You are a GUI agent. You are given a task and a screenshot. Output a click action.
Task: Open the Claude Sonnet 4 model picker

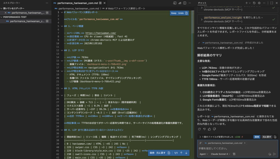pyautogui.click(x=221, y=154)
